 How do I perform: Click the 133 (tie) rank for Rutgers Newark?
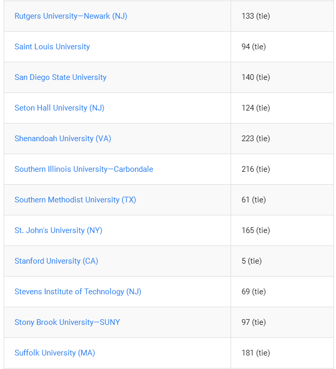click(x=256, y=16)
